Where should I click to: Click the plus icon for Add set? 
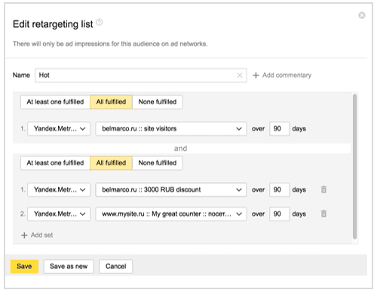[x=24, y=235]
